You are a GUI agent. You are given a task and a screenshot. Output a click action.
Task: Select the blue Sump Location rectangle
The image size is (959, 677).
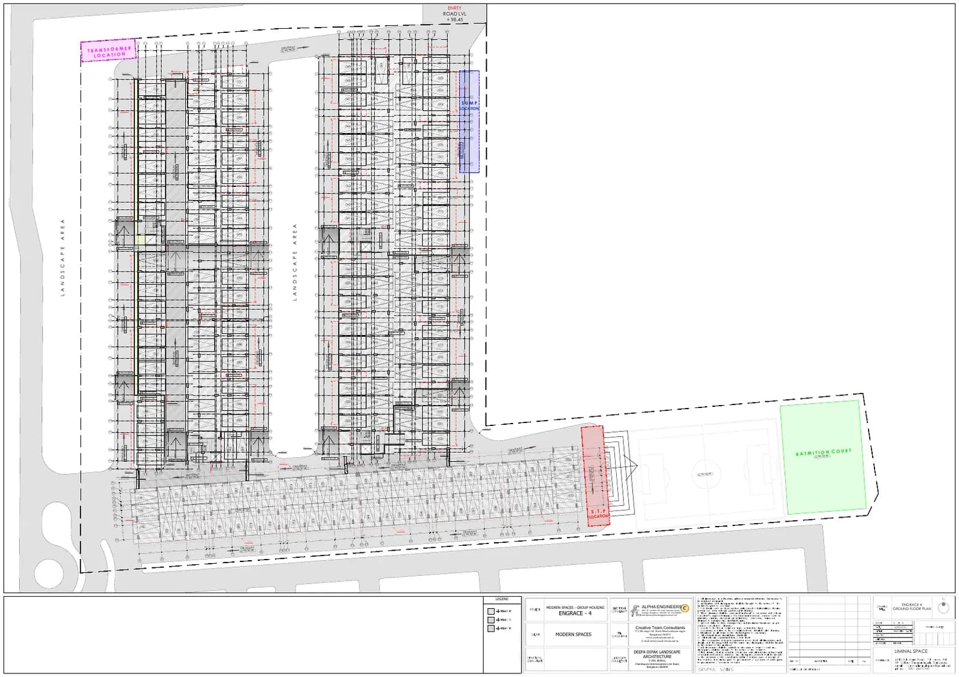click(x=469, y=122)
